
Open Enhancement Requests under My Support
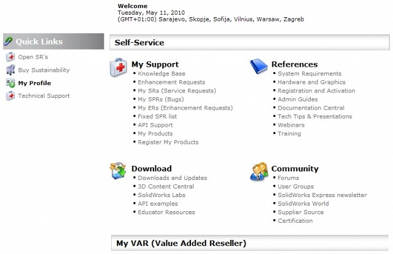click(171, 82)
